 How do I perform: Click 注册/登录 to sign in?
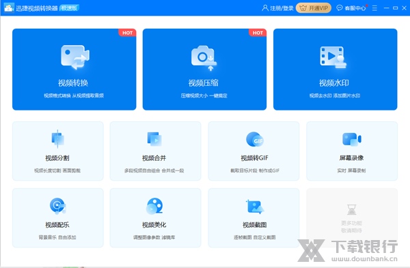pyautogui.click(x=282, y=8)
